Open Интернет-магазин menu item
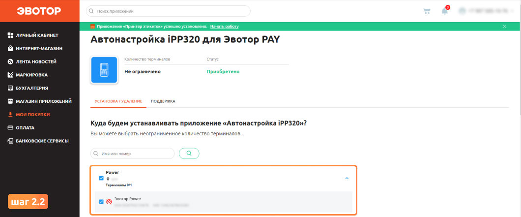521x217 pixels. (40, 49)
